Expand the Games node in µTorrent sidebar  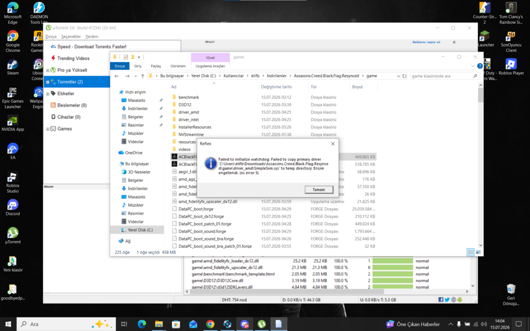[48, 129]
